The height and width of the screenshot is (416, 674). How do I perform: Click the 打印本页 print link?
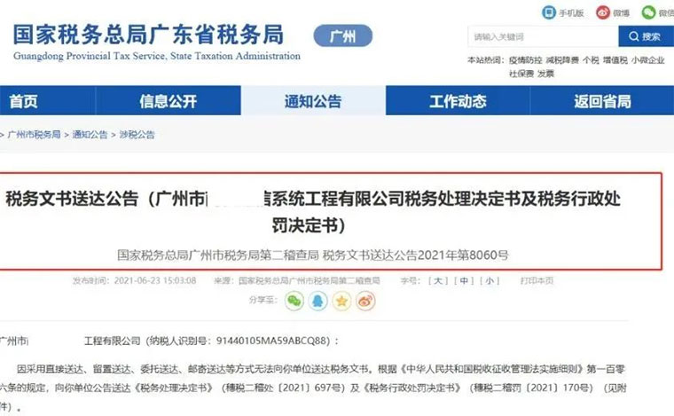click(537, 280)
